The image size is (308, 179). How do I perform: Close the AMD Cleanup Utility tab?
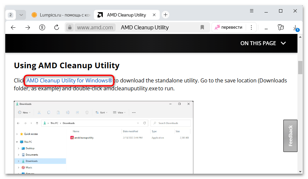pyautogui.click(x=153, y=15)
